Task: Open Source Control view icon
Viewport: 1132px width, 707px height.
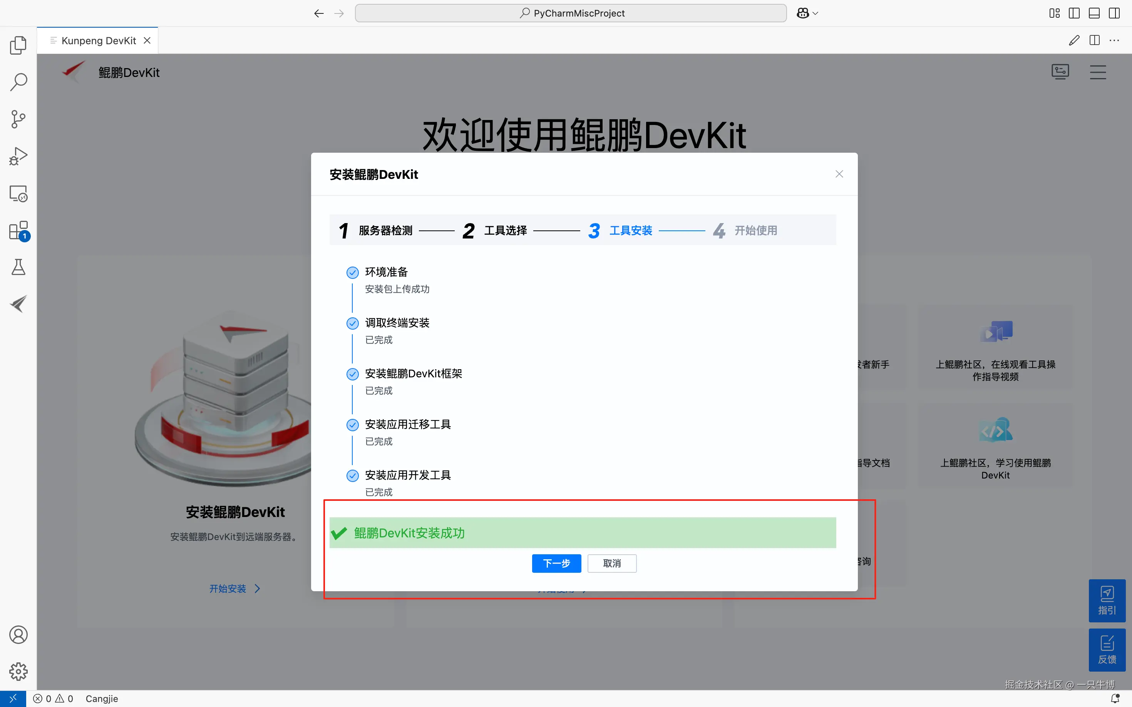Action: [x=18, y=119]
